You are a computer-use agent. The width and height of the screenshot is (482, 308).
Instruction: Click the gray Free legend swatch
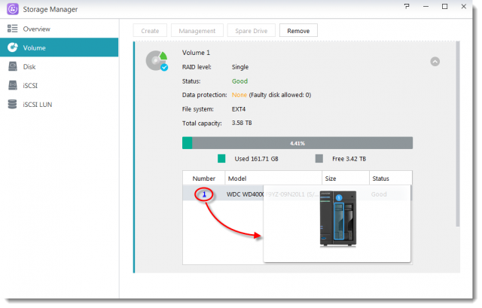coord(319,159)
